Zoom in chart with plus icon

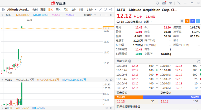pyautogui.click(x=101, y=15)
